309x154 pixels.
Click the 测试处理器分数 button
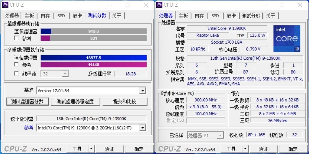point(28,101)
